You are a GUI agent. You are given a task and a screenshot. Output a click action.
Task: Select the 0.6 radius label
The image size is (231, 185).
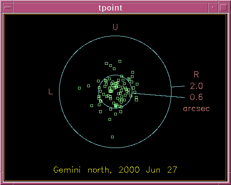196,97
